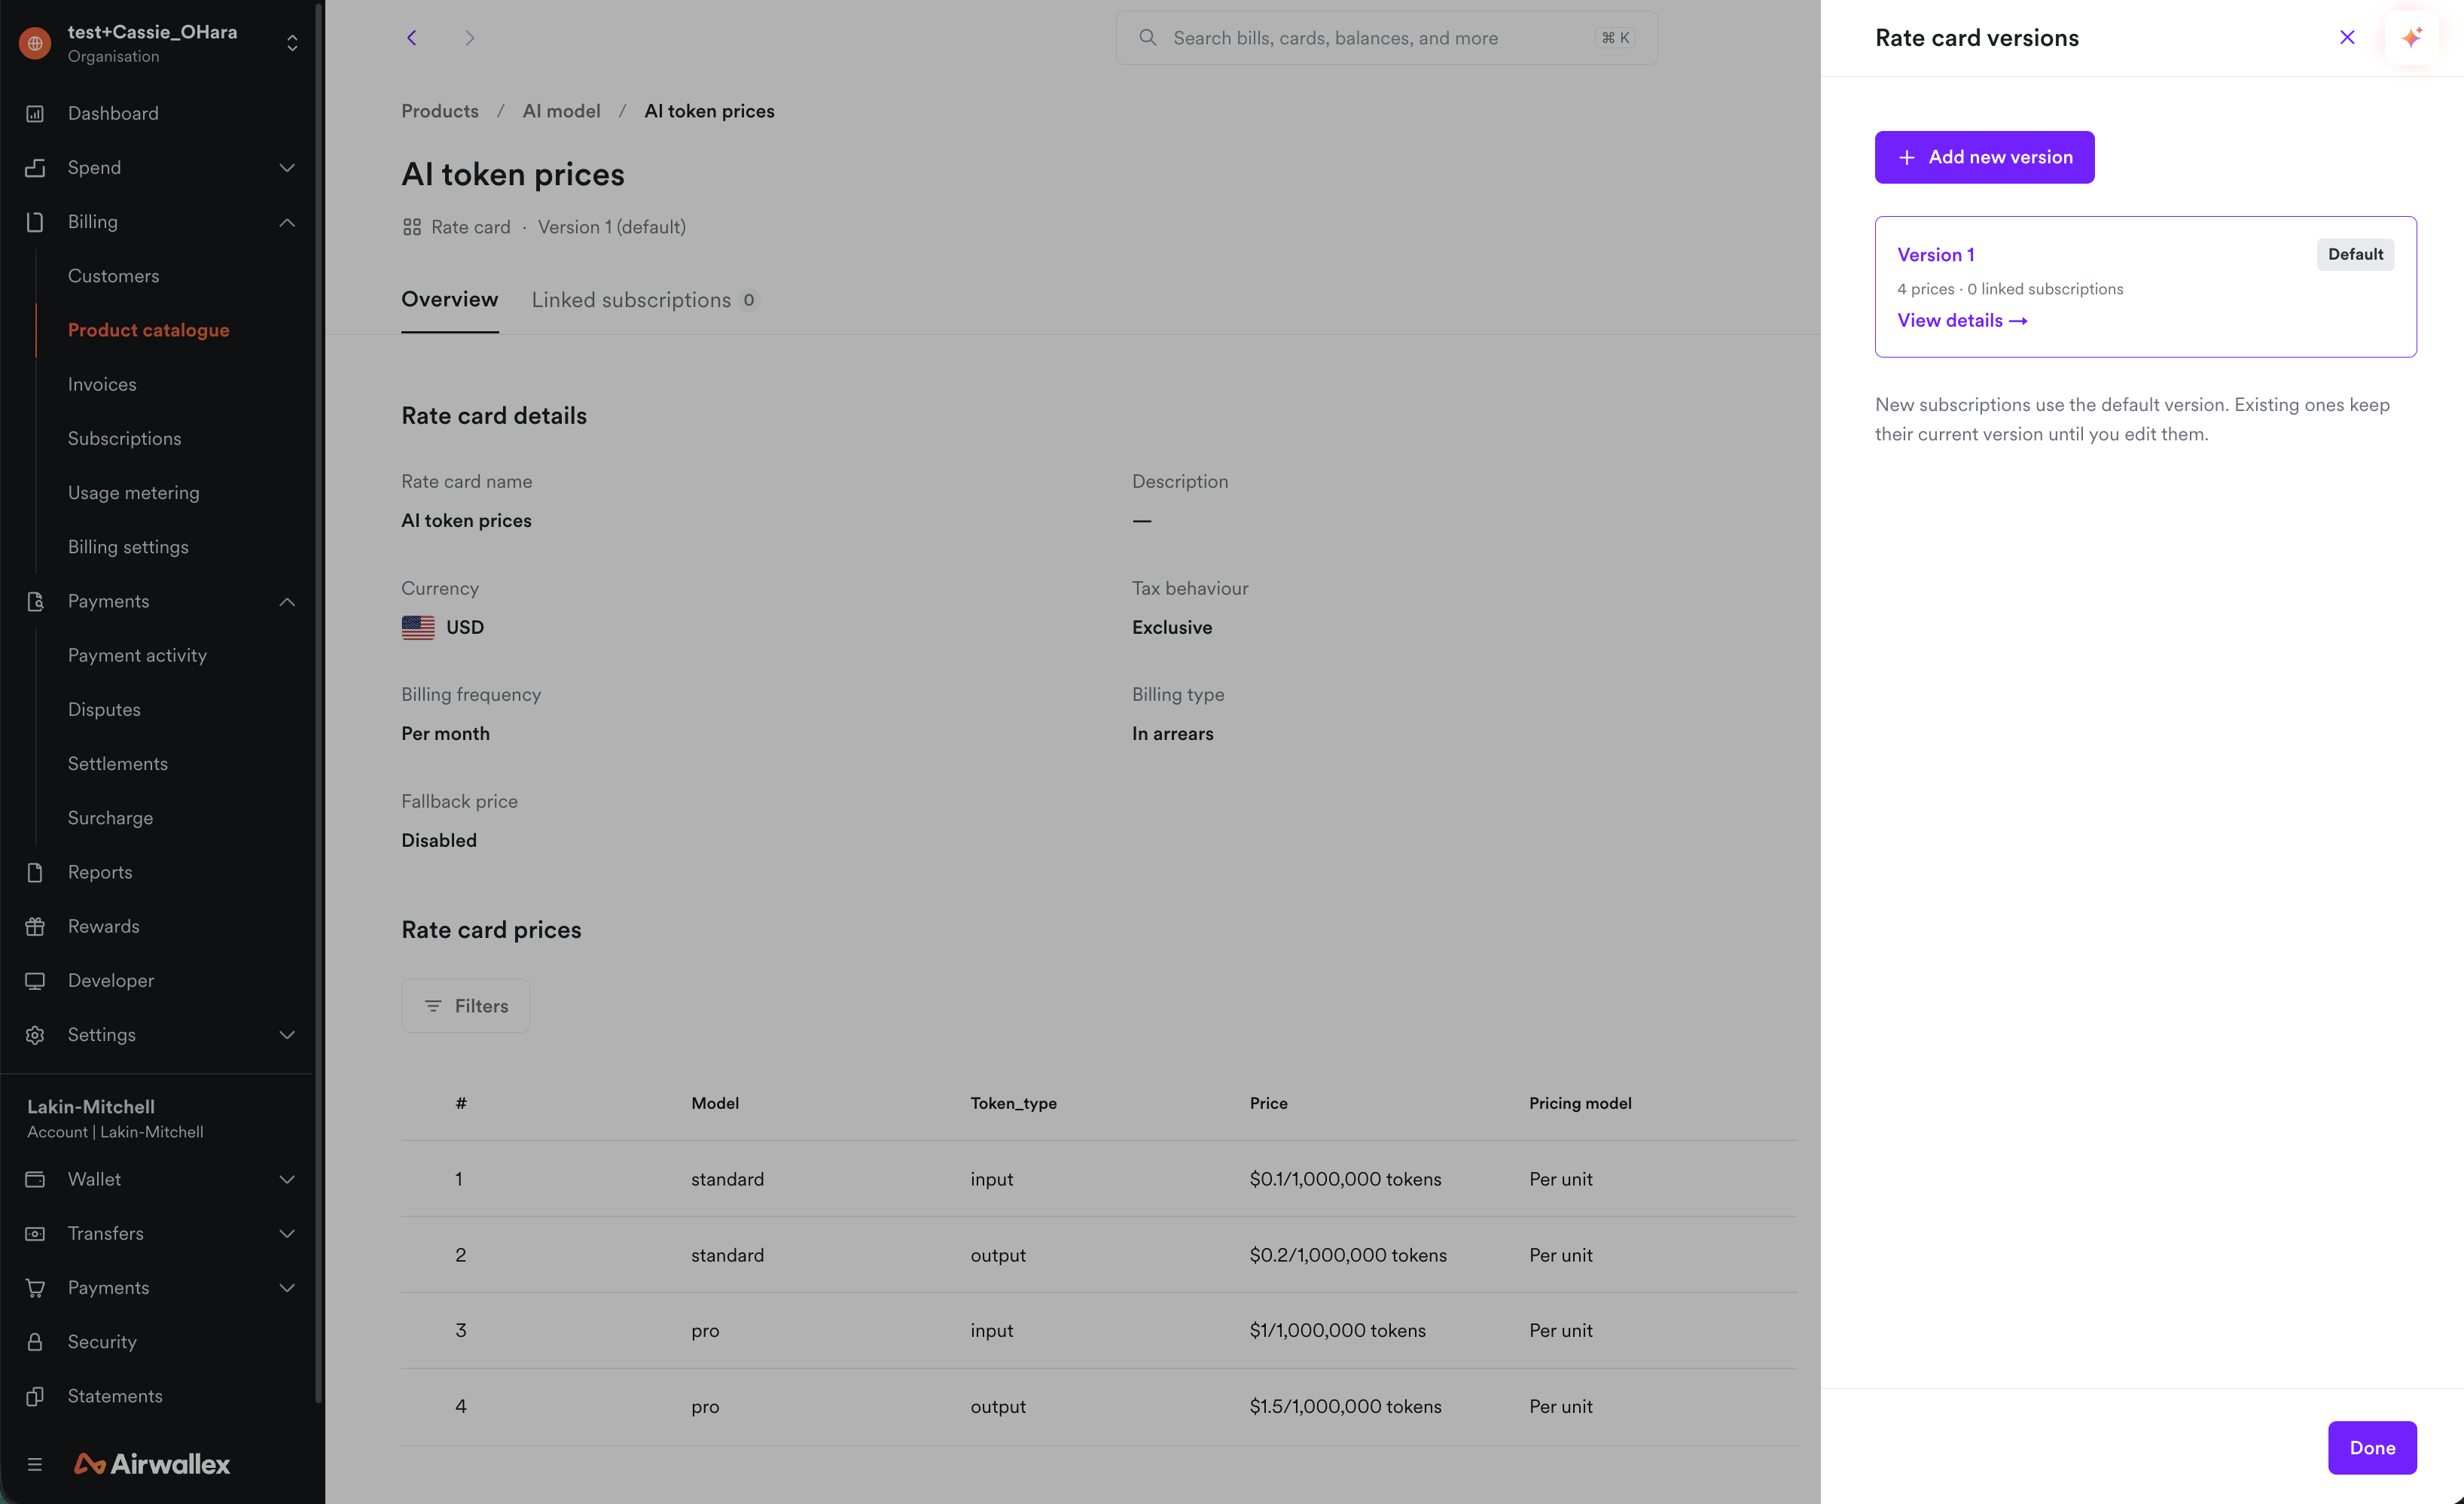The image size is (2464, 1504).
Task: Click the Token_type column header
Action: pyautogui.click(x=1013, y=1102)
